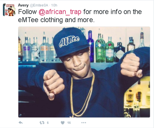Image resolution: width=154 pixels, height=128 pixels.
Task: Click the word Follow in the tweet
Action: [27, 12]
